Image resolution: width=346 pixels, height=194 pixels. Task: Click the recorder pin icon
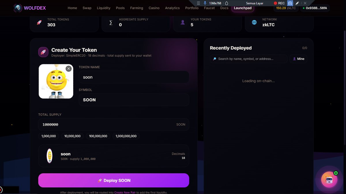click(x=205, y=3)
